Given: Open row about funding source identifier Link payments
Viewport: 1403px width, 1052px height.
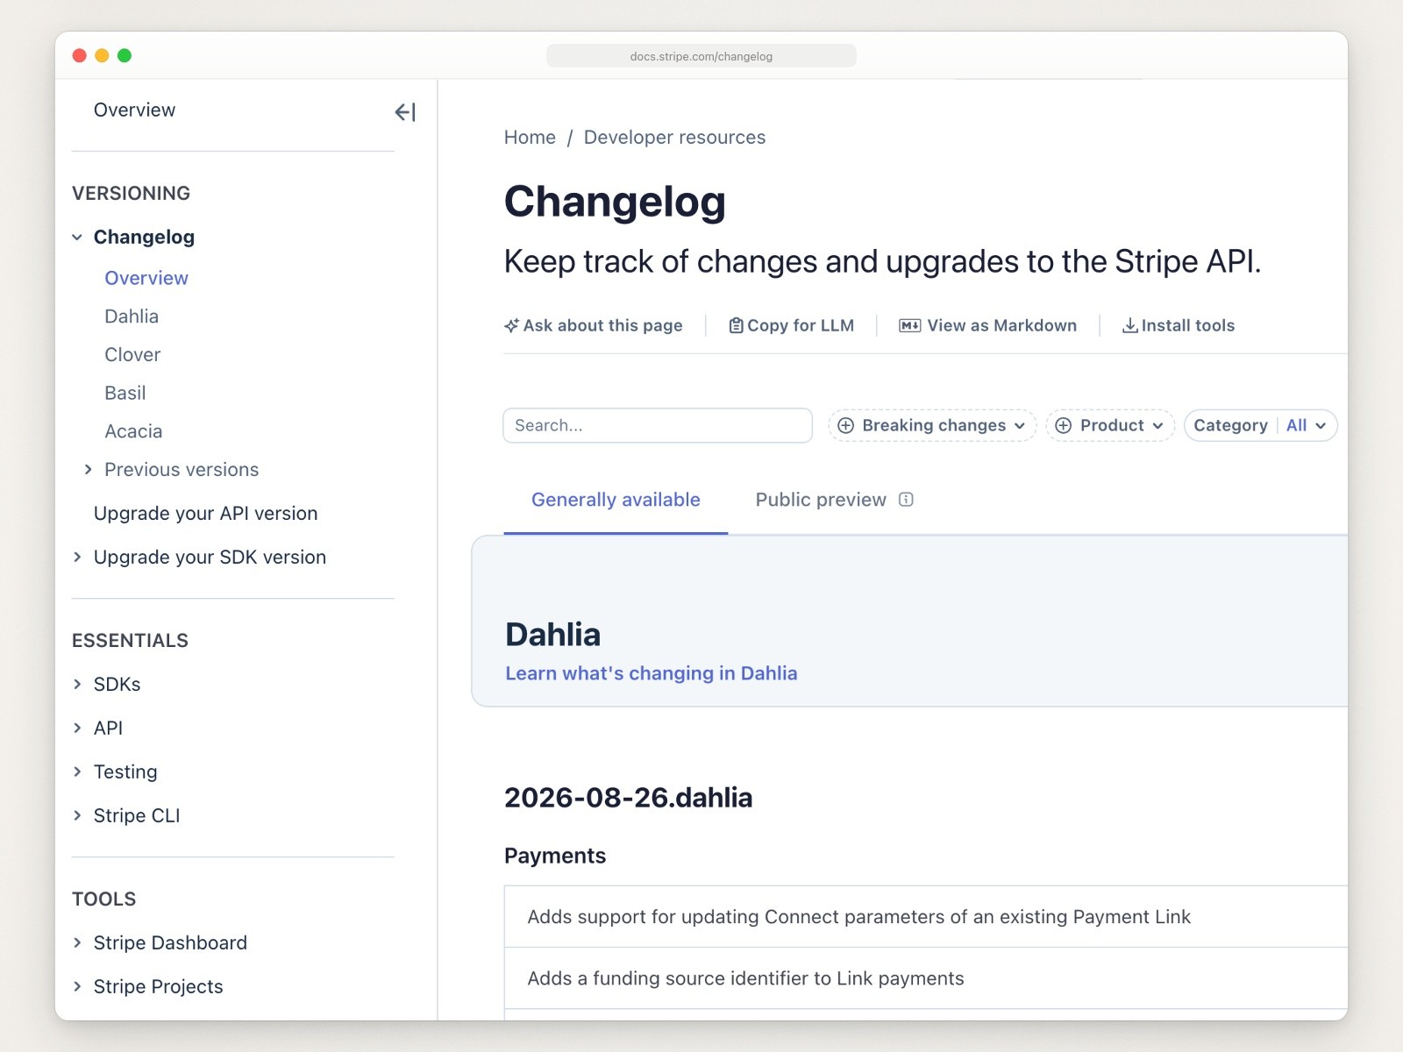Looking at the screenshot, I should click(x=926, y=978).
